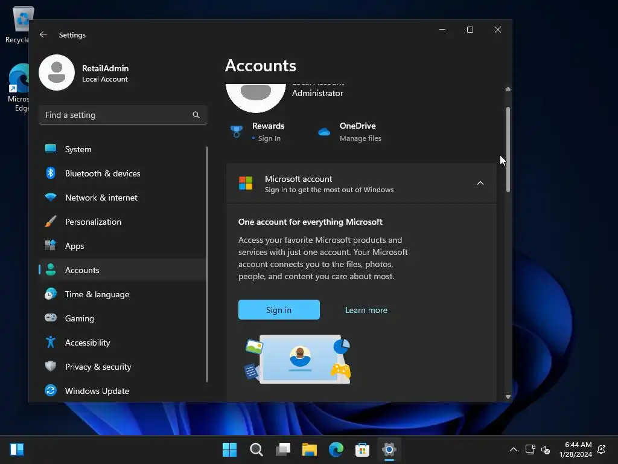
Task: Click the blue Sign in button
Action: point(279,310)
